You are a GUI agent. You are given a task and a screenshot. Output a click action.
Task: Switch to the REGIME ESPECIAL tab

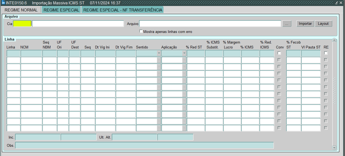pyautogui.click(x=61, y=10)
